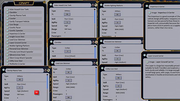
Task: Click the record link icon in Loper Ground Carrier window header
Action: tap(145, 55)
